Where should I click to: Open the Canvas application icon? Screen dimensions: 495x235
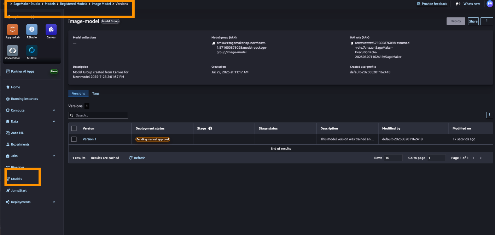(x=51, y=30)
